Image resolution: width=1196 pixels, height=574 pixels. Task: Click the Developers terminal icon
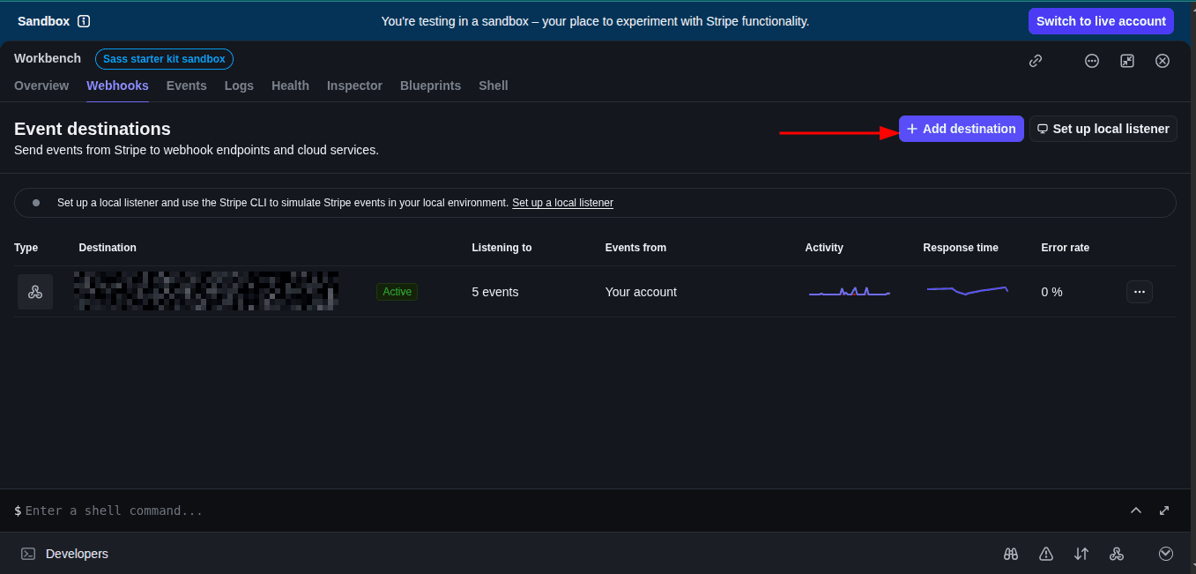[28, 554]
